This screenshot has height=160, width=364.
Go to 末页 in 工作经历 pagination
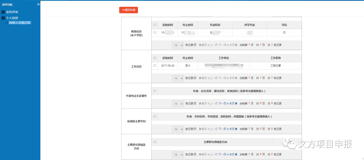coord(233,78)
